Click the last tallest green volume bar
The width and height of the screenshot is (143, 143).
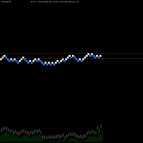102,136
